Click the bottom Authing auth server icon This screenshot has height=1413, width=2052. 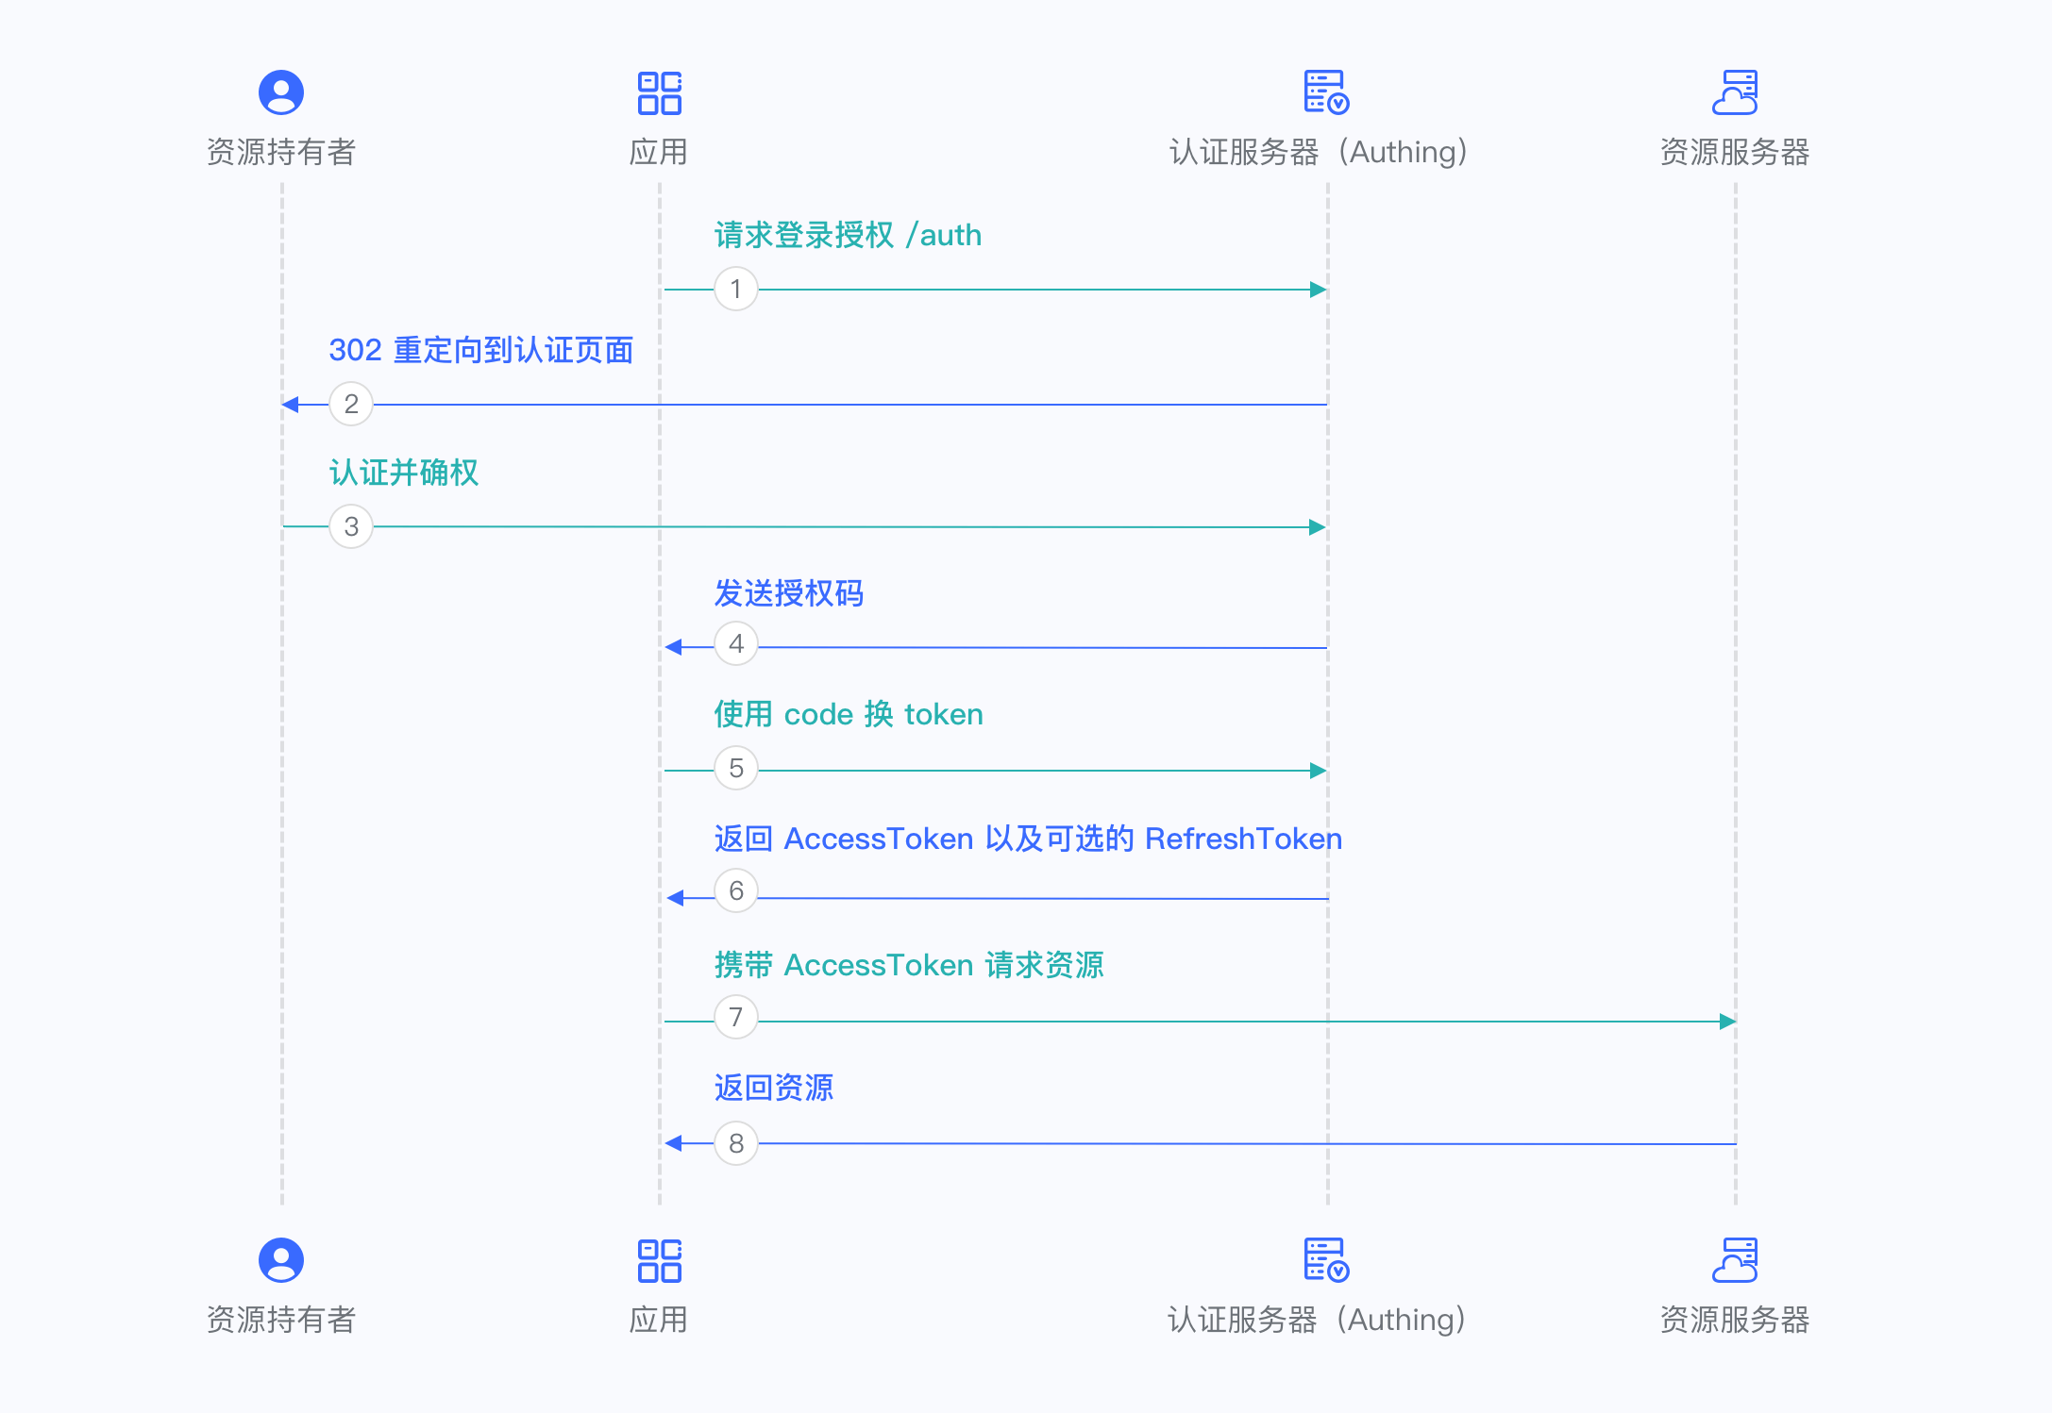coord(1326,1260)
